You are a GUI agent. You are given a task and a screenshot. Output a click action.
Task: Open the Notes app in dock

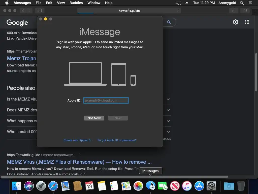coord(102,186)
